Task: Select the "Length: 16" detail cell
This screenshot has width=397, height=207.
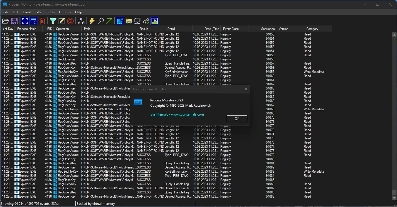Action: tap(172, 126)
